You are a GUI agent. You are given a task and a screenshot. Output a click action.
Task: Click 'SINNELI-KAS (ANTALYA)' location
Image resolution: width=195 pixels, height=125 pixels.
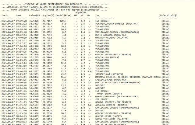coord(109,74)
